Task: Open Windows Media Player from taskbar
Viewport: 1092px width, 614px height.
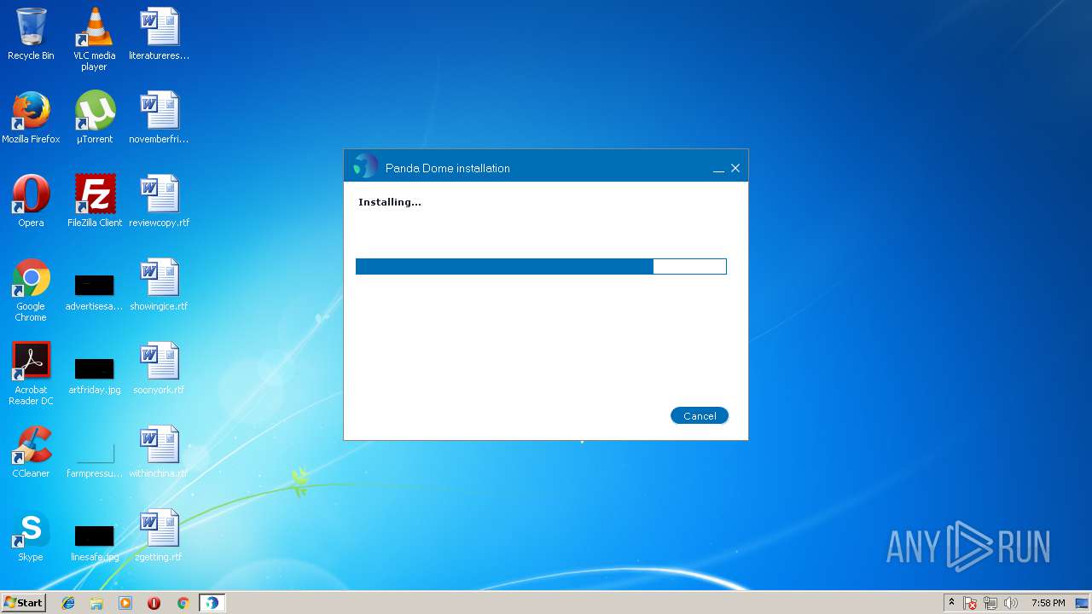Action: click(x=125, y=603)
